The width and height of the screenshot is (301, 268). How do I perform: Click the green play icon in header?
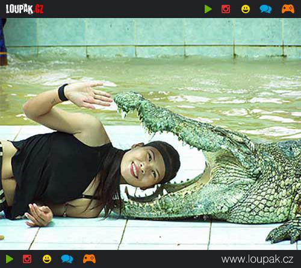(x=208, y=9)
